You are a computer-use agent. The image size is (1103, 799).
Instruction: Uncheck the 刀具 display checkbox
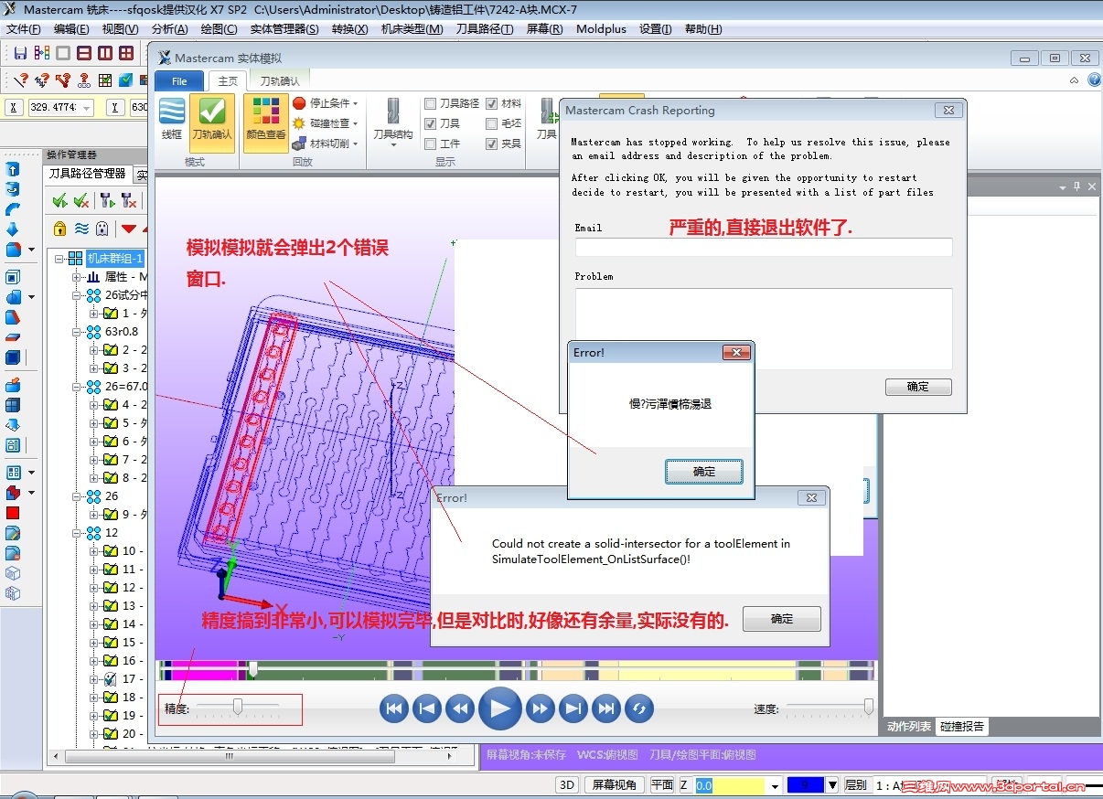click(431, 123)
